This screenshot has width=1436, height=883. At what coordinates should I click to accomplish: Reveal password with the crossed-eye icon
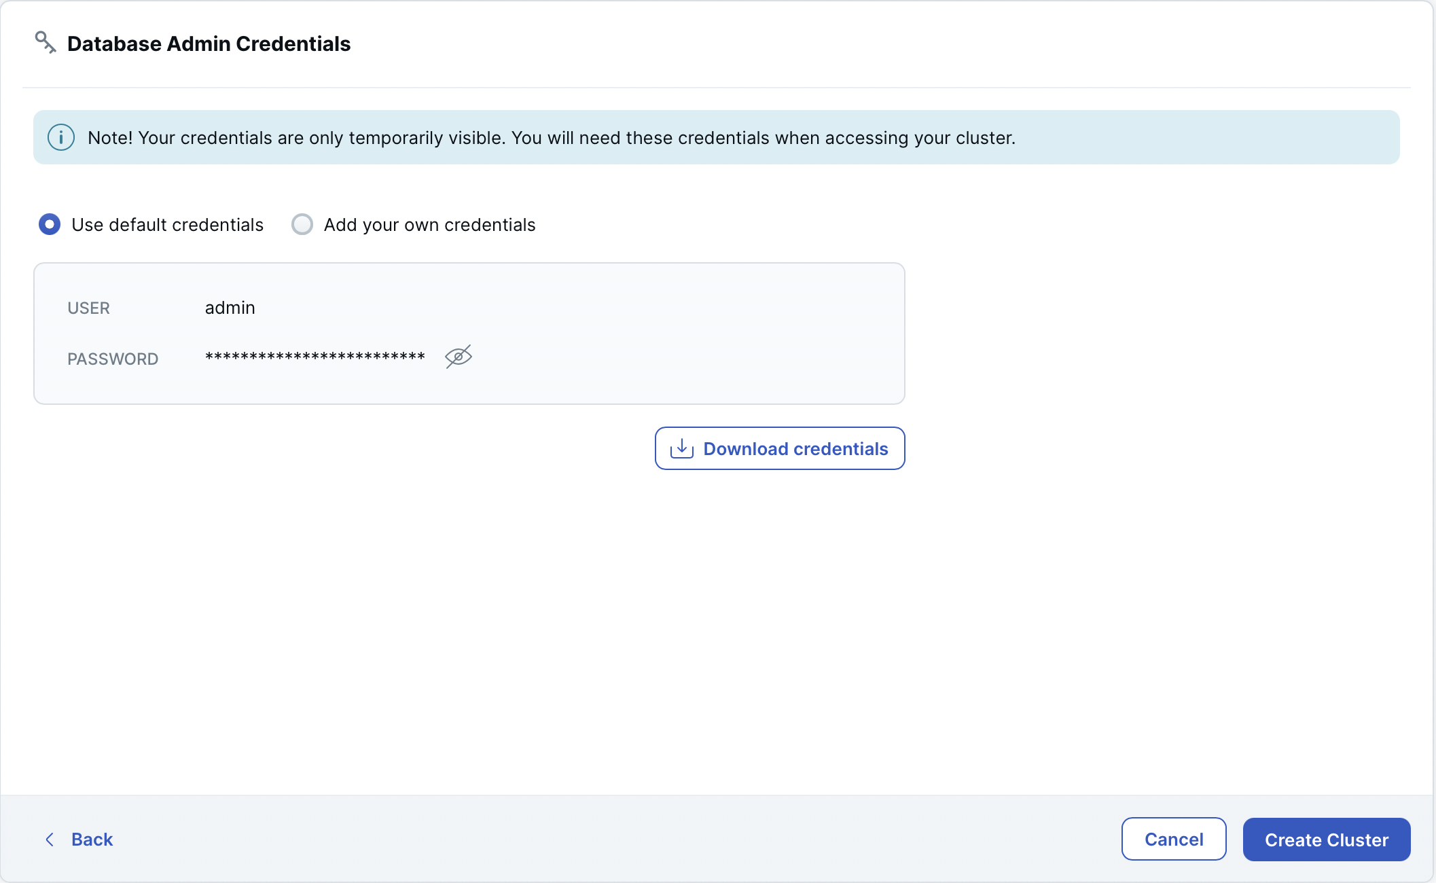(459, 357)
